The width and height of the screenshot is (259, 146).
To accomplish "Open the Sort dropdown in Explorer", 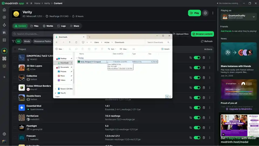I will tap(112, 49).
